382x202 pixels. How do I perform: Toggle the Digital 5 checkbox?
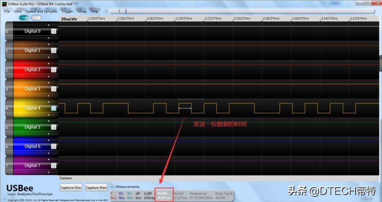pos(54,127)
